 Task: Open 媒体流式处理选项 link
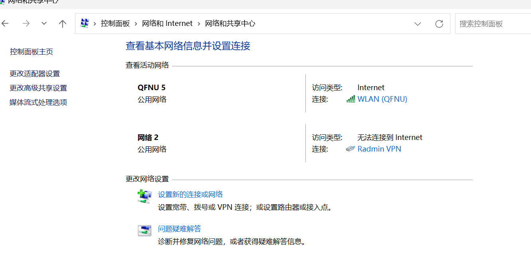(38, 102)
